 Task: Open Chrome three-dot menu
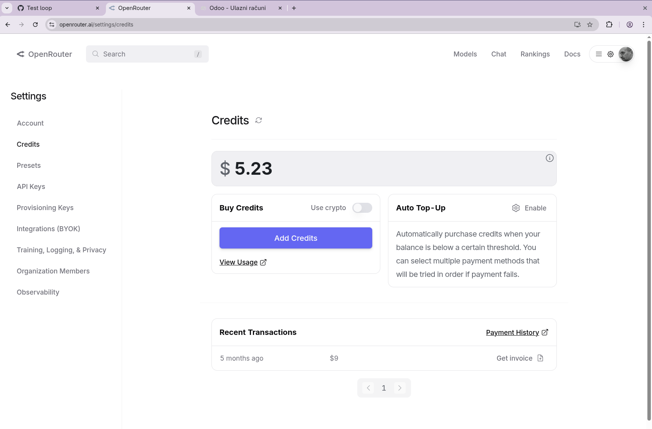(644, 25)
